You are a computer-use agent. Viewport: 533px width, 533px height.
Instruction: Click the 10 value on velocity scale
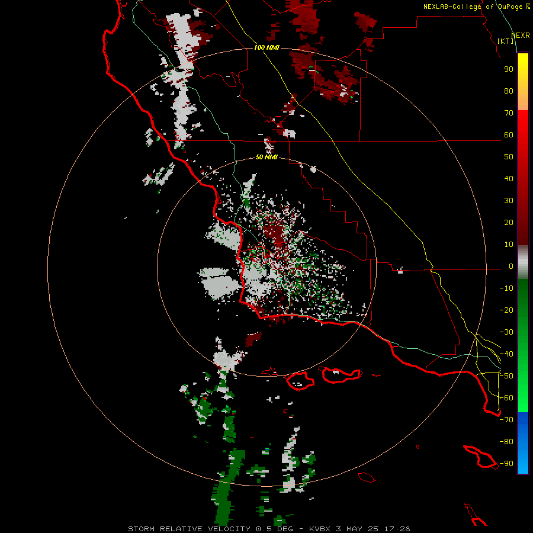(x=509, y=245)
